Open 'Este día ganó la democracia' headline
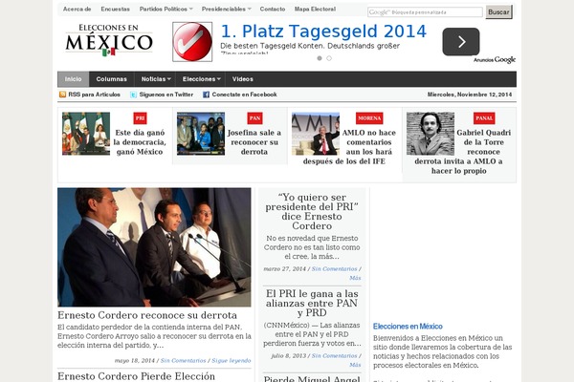574x382 pixels. pyautogui.click(x=140, y=142)
